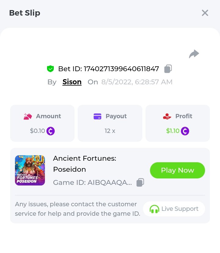This screenshot has height=253, width=220.
Task: Click the 12 x payout value
Action: 110,131
